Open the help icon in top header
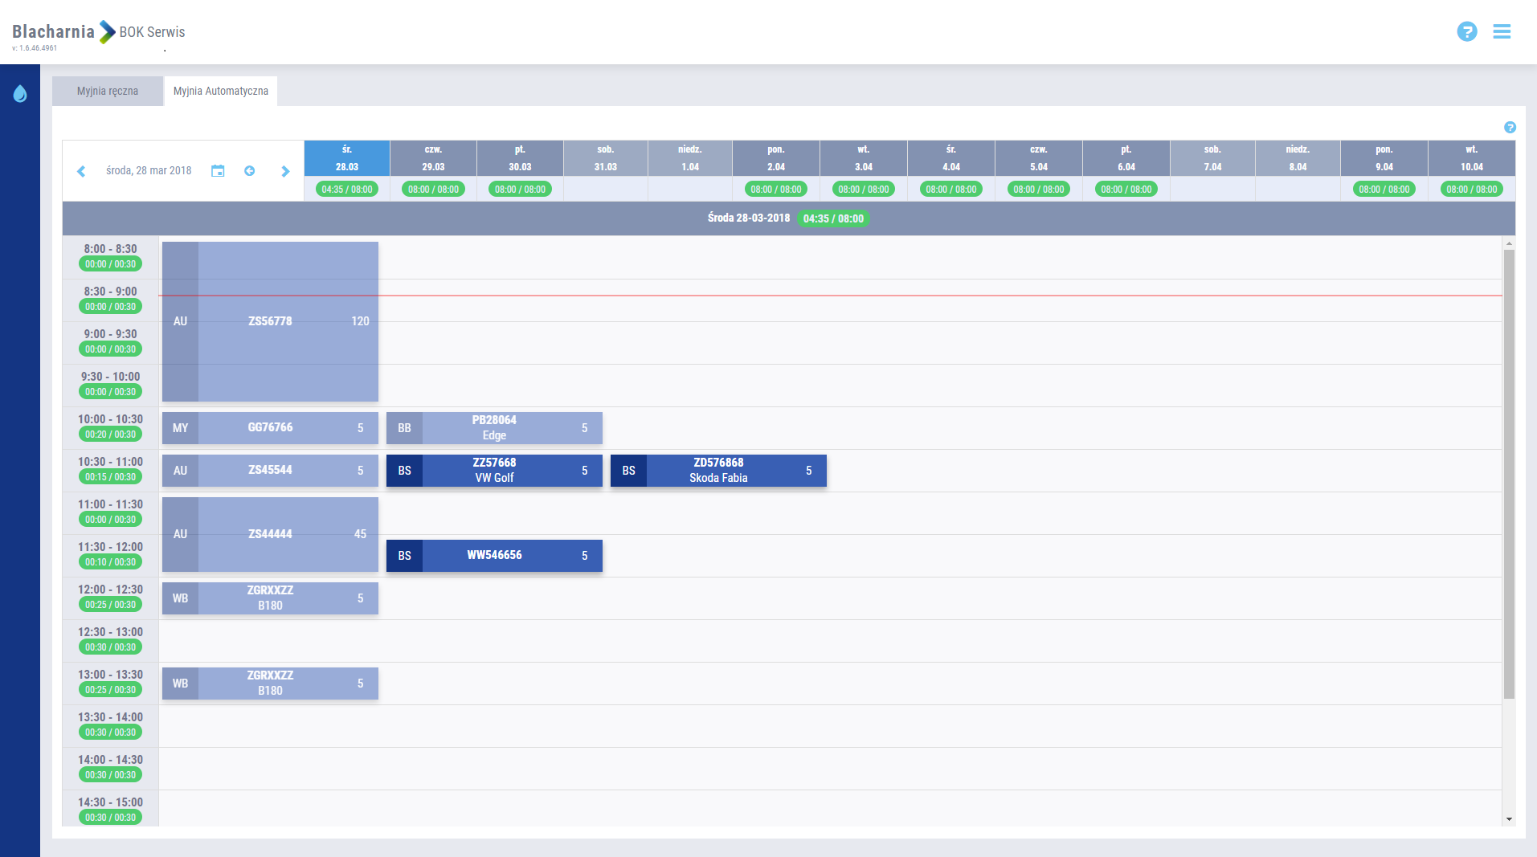This screenshot has height=857, width=1537. click(1466, 31)
